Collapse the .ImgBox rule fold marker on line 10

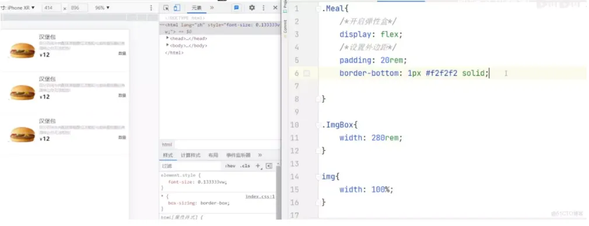coord(319,125)
